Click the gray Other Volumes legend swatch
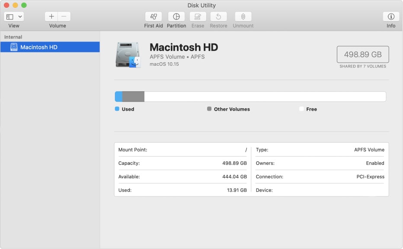This screenshot has width=403, height=249. point(209,109)
